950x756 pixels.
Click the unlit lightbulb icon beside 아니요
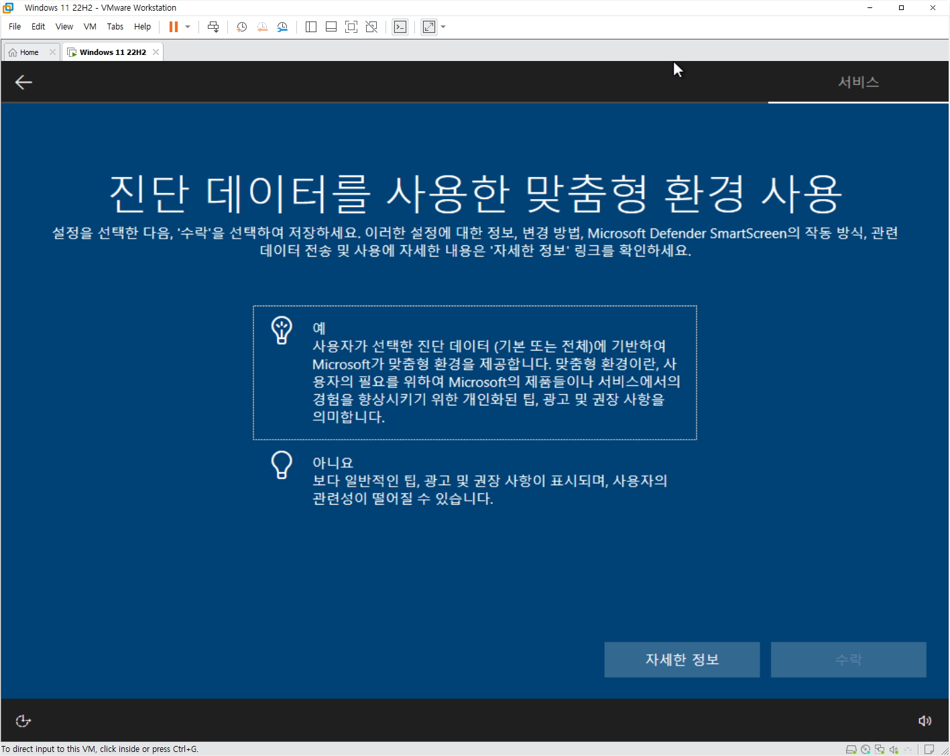pos(282,464)
